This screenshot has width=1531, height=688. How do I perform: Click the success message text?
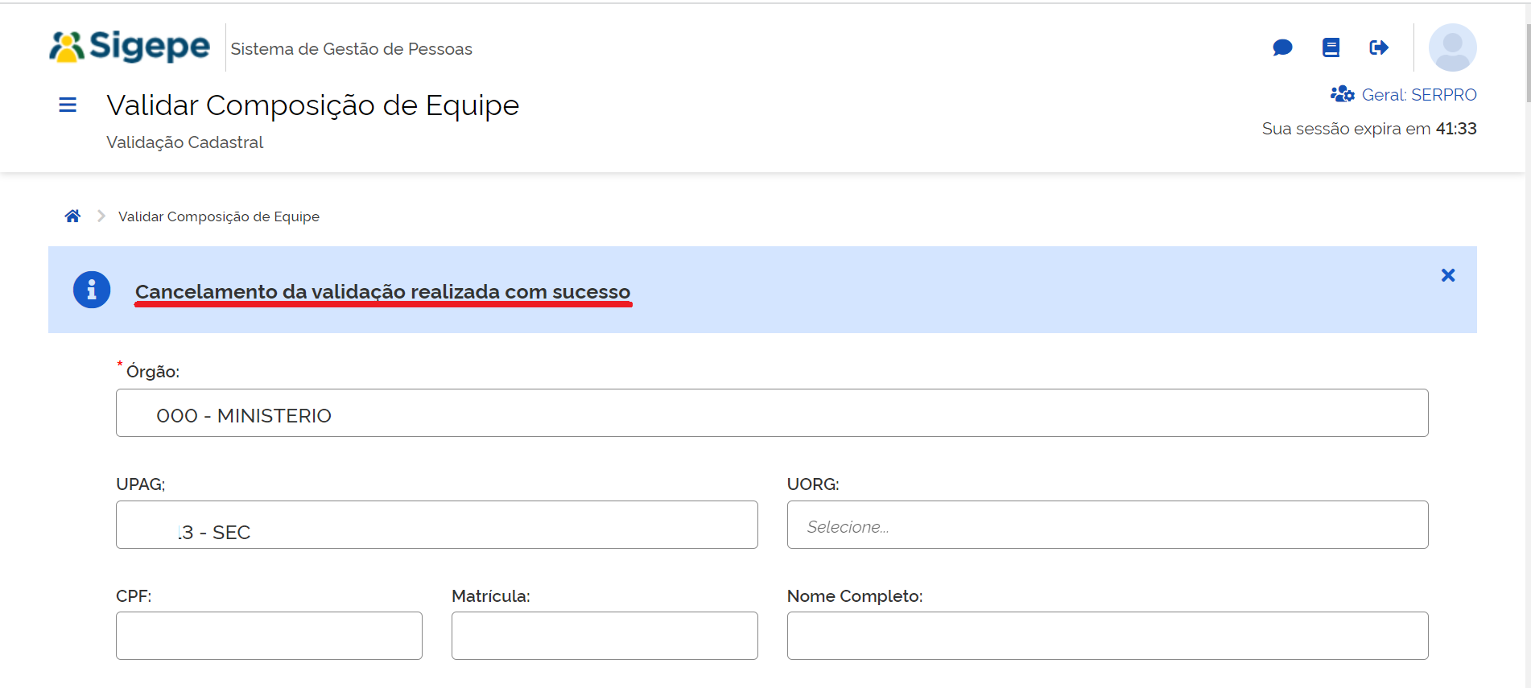(382, 291)
